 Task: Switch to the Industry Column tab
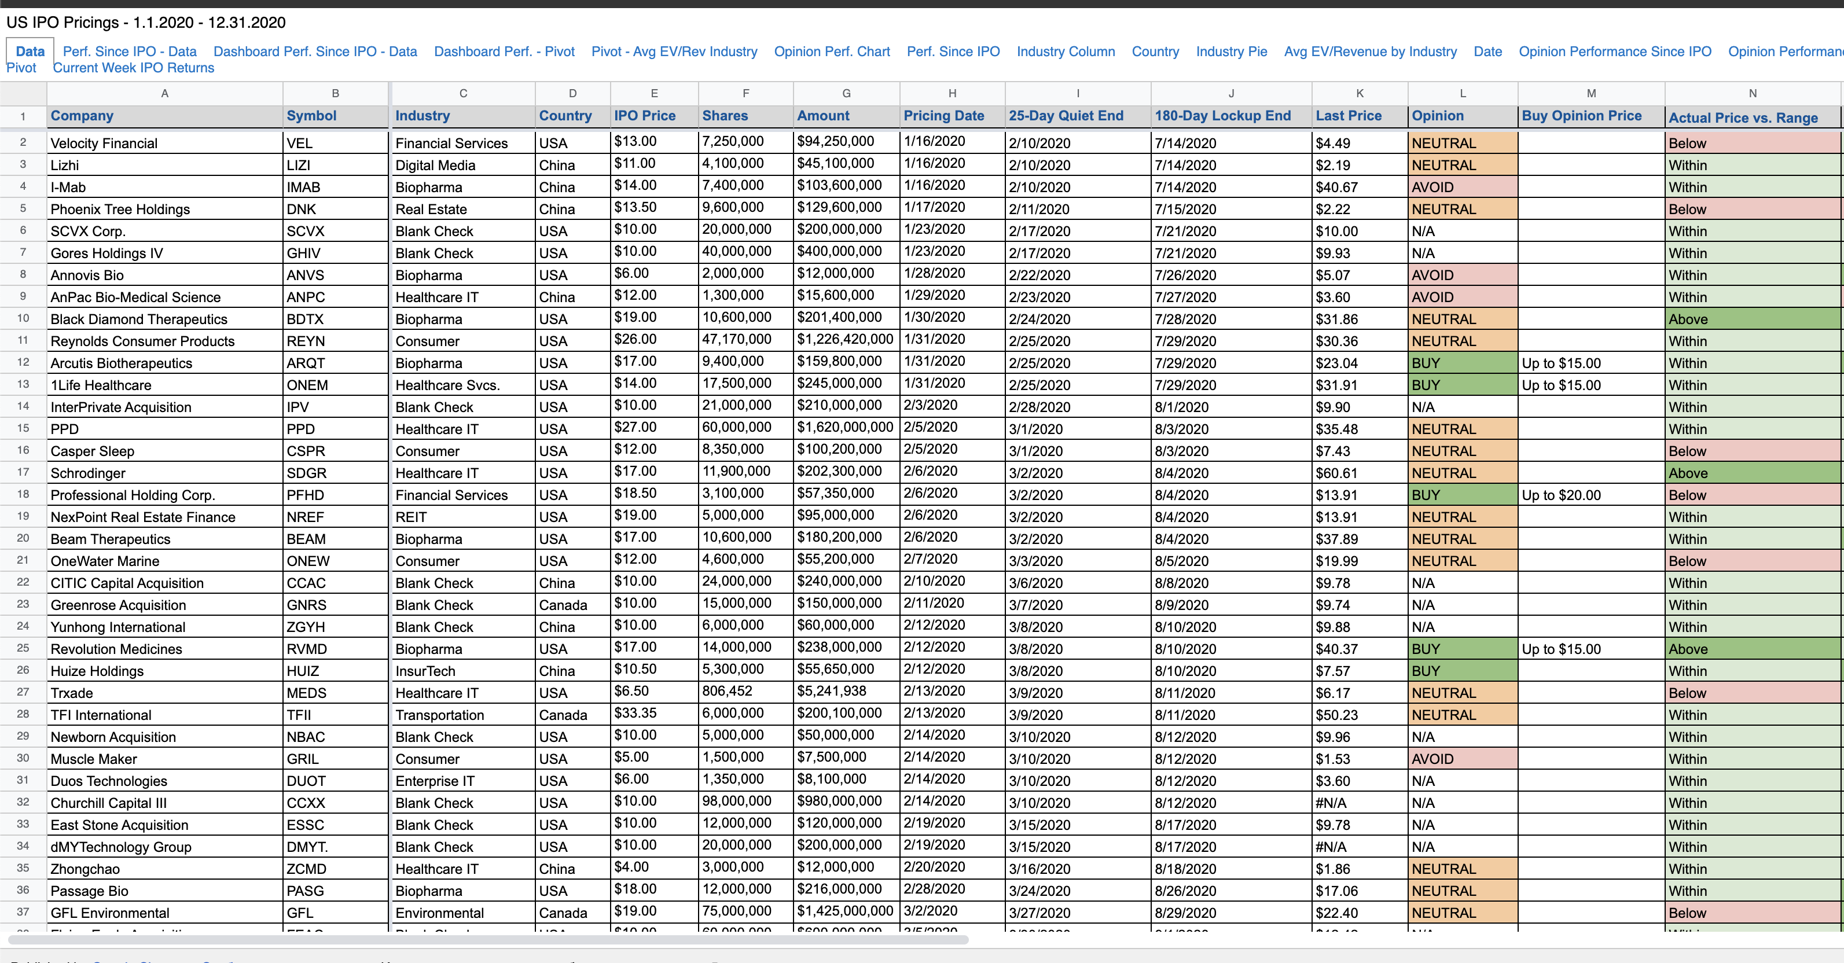tap(1065, 52)
